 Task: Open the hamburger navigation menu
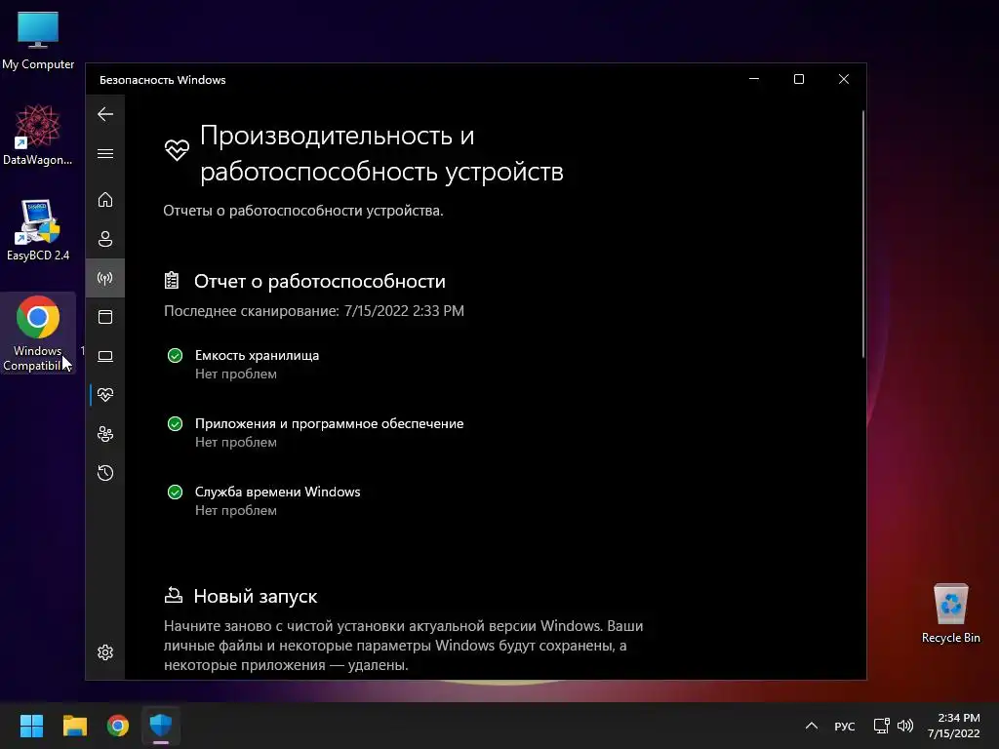click(105, 153)
